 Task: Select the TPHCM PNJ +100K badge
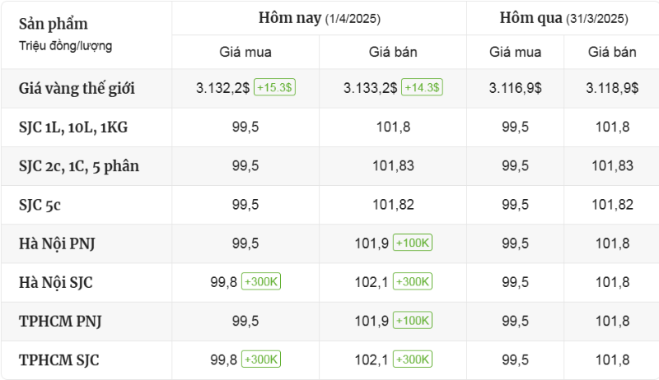pyautogui.click(x=413, y=321)
